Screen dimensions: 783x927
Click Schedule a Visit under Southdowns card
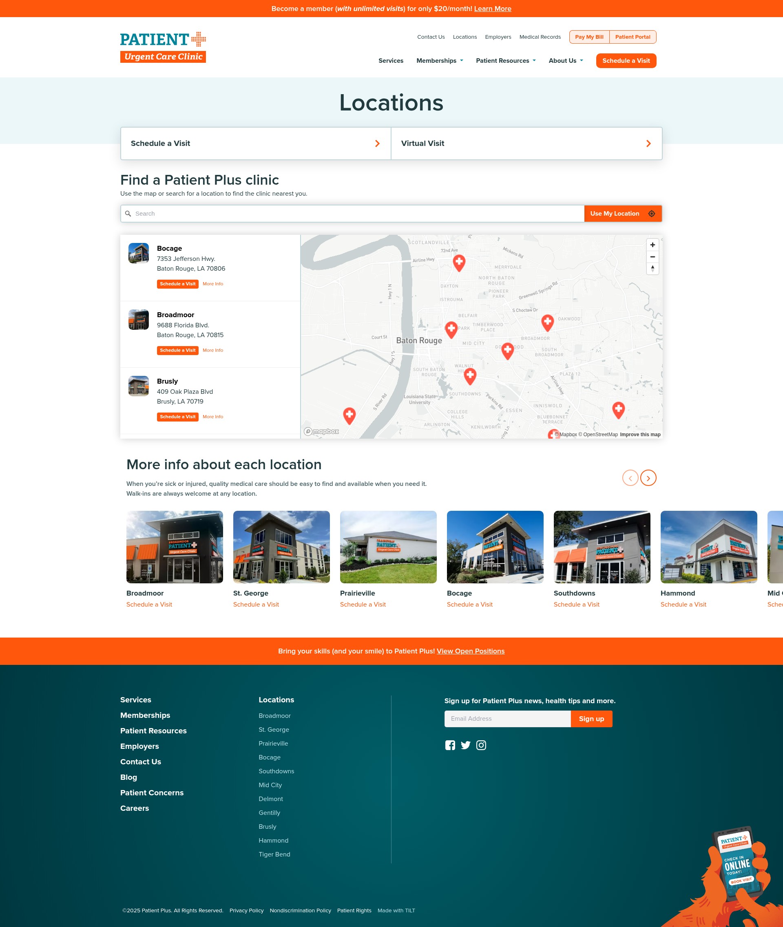click(576, 605)
